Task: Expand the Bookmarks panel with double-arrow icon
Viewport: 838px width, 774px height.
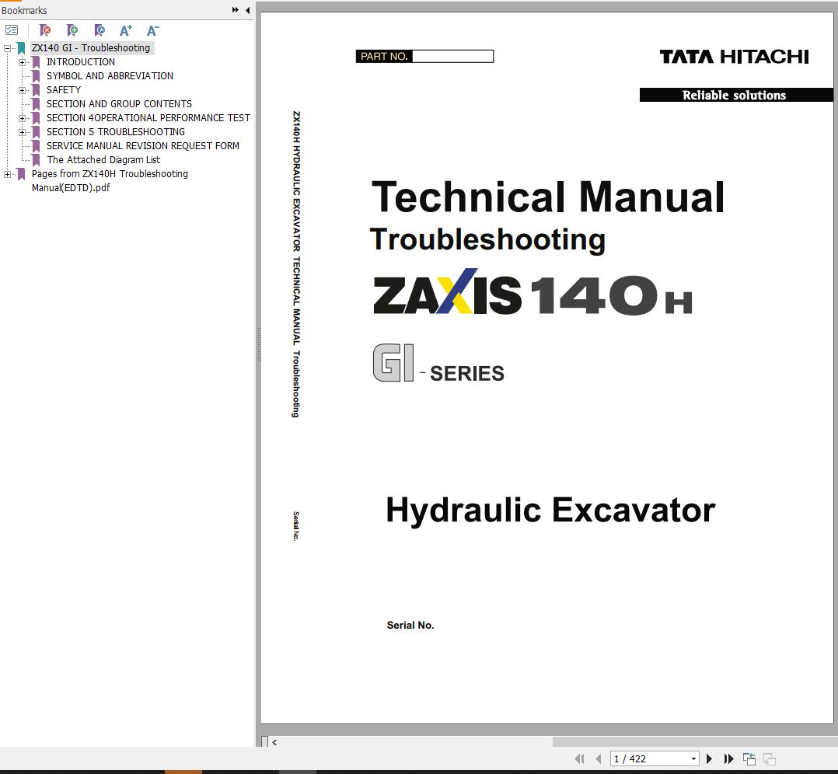Action: point(235,9)
